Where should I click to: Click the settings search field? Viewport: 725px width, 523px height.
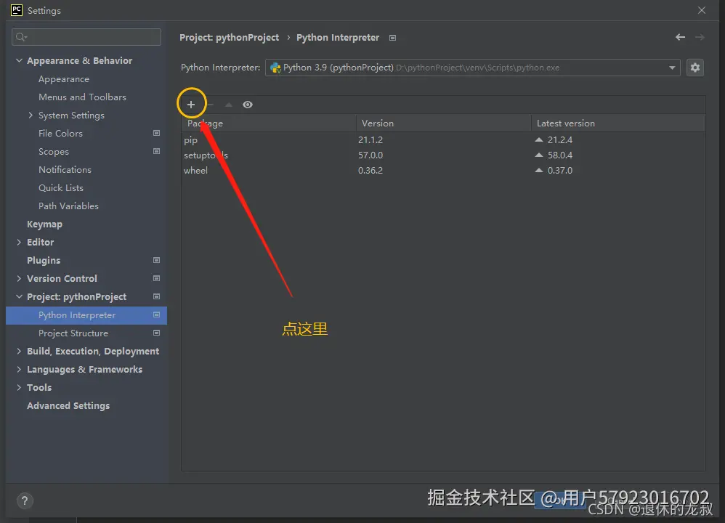click(86, 37)
